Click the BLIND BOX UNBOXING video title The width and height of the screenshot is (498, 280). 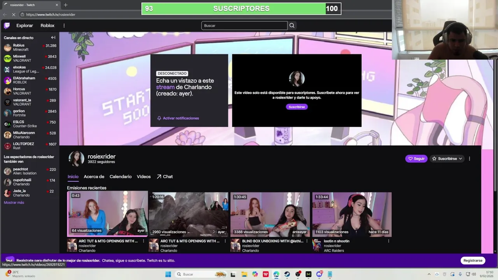[x=272, y=241]
